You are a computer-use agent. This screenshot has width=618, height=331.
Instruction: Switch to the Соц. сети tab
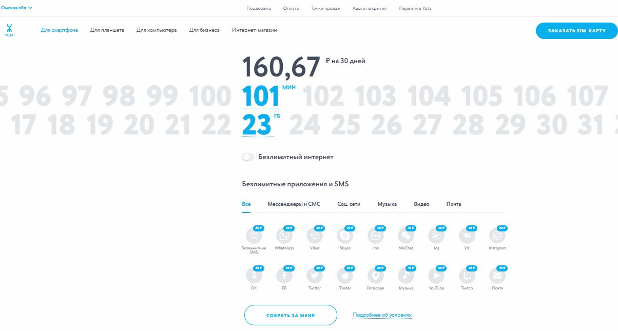click(x=349, y=204)
